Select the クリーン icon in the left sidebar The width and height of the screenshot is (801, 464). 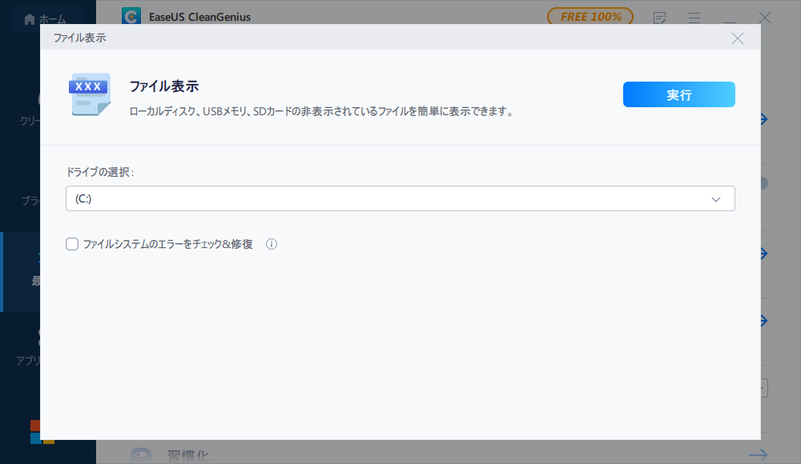point(39,100)
